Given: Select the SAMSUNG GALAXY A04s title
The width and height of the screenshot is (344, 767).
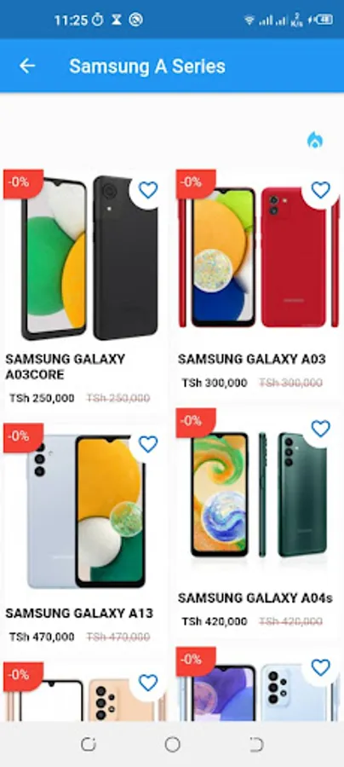Looking at the screenshot, I should coord(255,597).
